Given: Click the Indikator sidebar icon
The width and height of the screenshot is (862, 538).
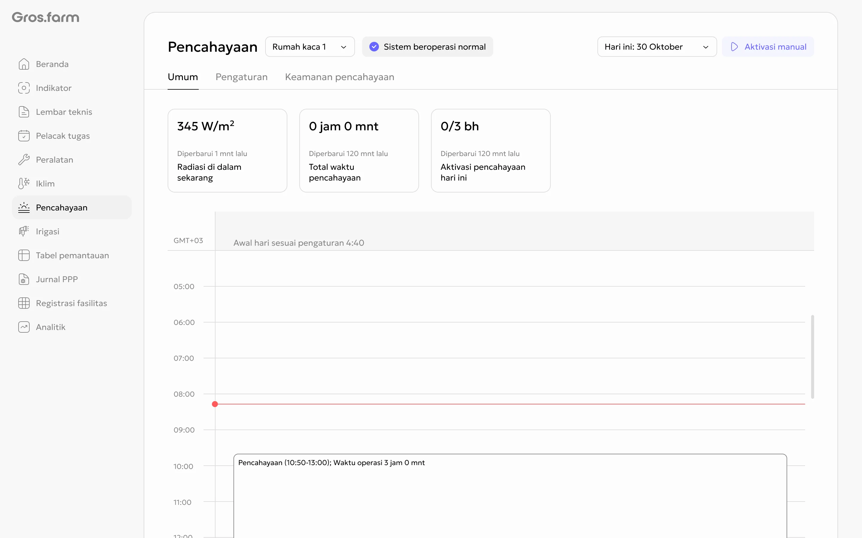Looking at the screenshot, I should pyautogui.click(x=24, y=88).
